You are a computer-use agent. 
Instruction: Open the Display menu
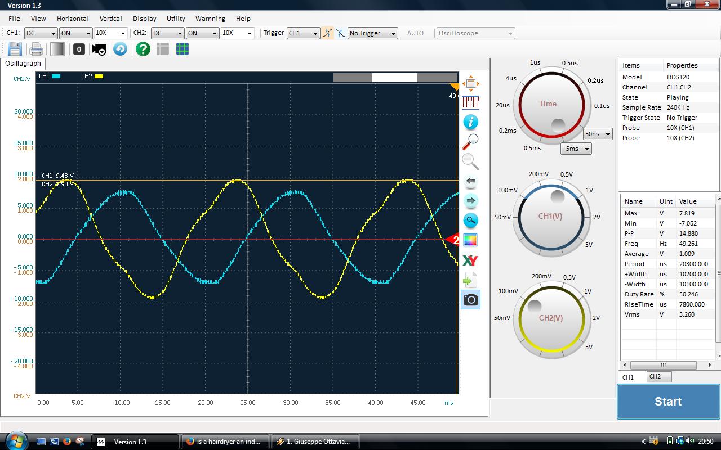145,19
